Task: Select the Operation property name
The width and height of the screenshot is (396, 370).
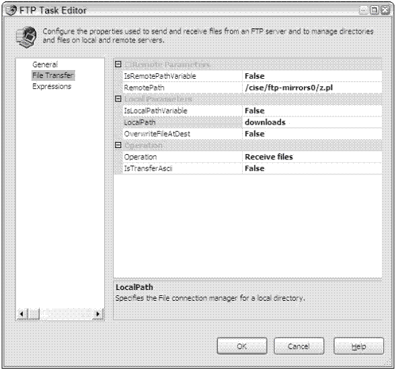Action: pyautogui.click(x=182, y=157)
